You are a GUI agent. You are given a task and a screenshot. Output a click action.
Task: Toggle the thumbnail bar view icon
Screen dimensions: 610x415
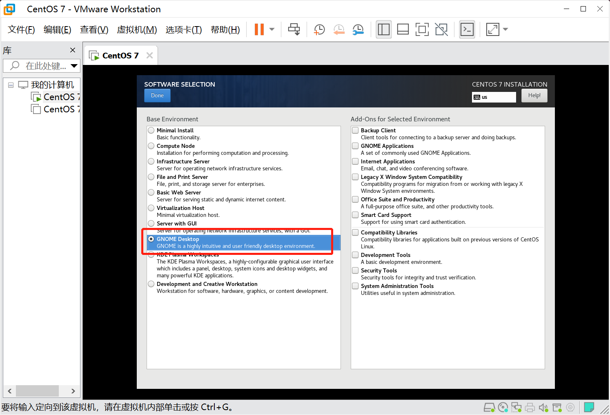point(403,29)
